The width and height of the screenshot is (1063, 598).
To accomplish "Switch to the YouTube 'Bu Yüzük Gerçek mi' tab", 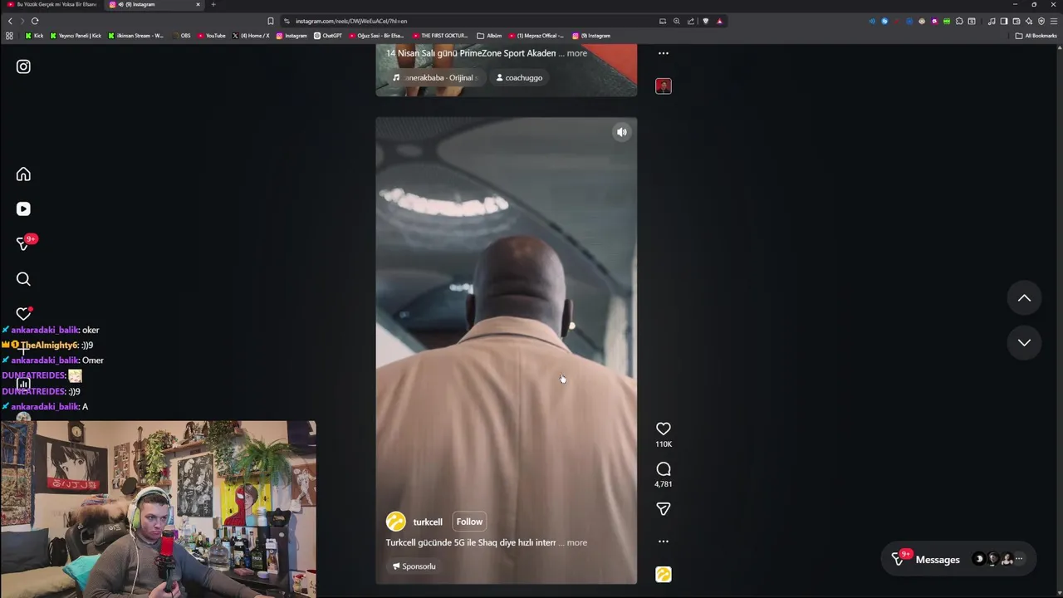I will (51, 4).
